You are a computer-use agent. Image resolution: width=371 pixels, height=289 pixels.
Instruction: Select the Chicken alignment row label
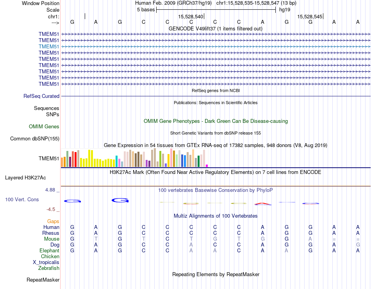click(50, 257)
